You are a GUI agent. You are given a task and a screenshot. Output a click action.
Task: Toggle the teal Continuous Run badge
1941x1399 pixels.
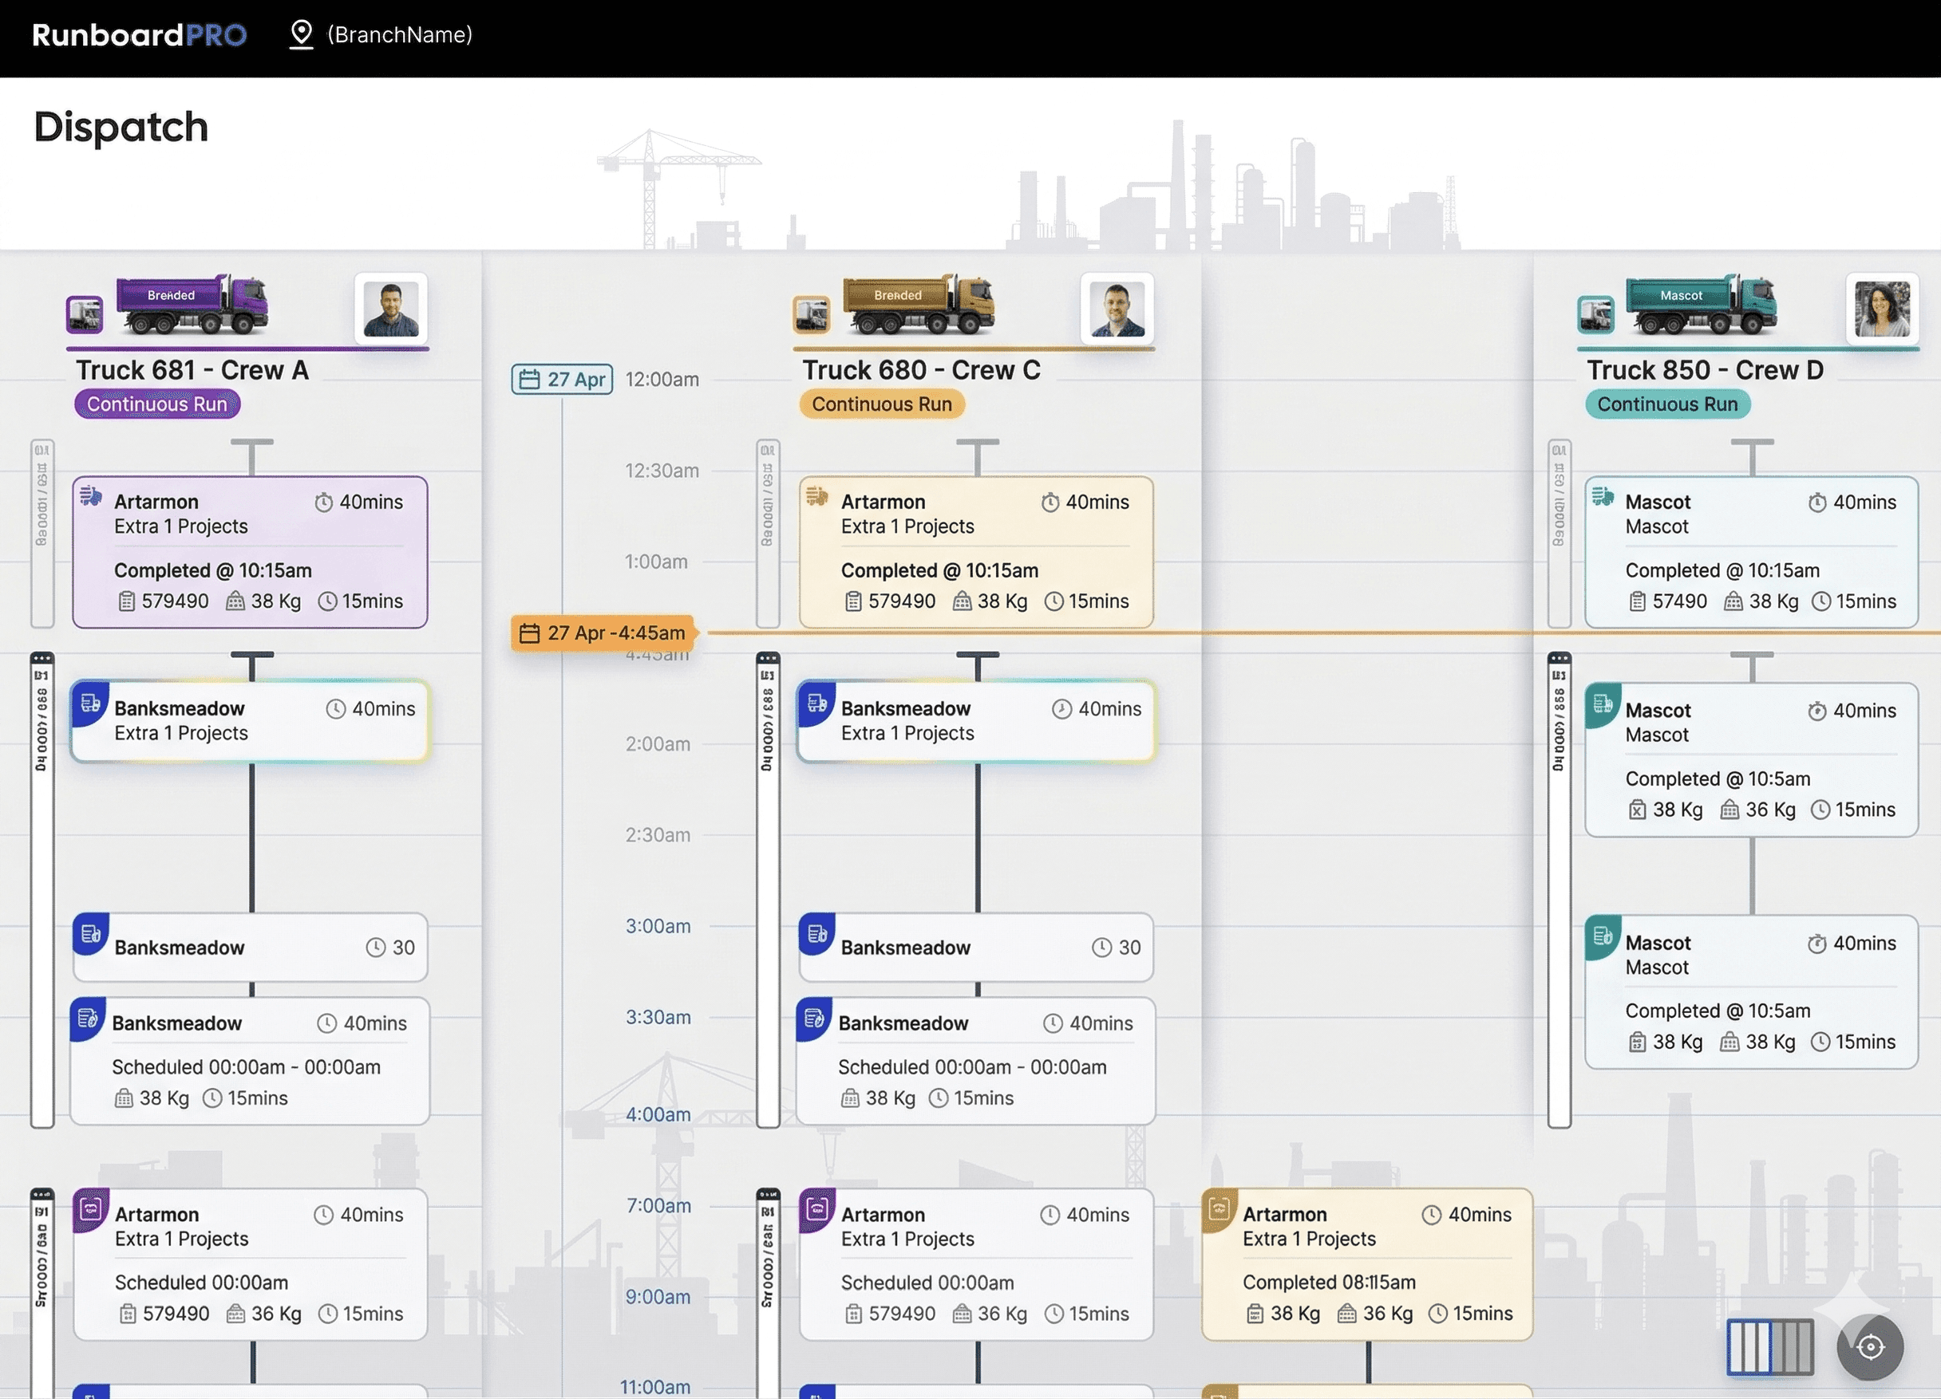click(x=1667, y=404)
